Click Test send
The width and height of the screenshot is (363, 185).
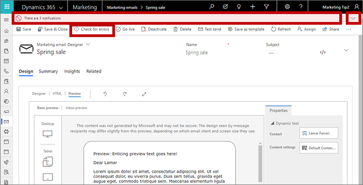(x=210, y=29)
